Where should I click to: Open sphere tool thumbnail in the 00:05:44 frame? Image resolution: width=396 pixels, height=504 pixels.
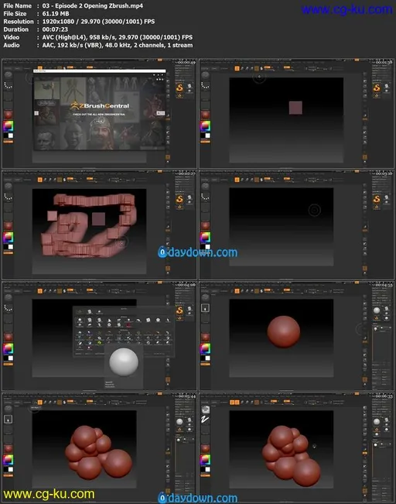point(179,421)
